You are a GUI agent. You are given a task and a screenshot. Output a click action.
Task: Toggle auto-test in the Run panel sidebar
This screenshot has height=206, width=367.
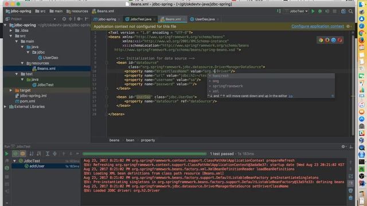pos(7,168)
